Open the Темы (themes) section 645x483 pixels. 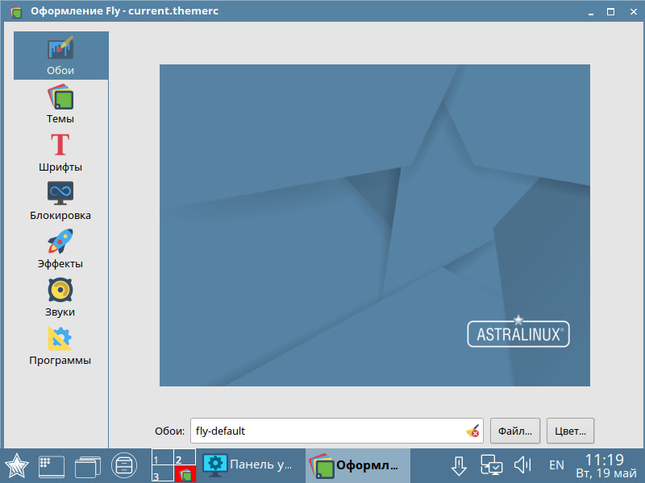tap(61, 104)
